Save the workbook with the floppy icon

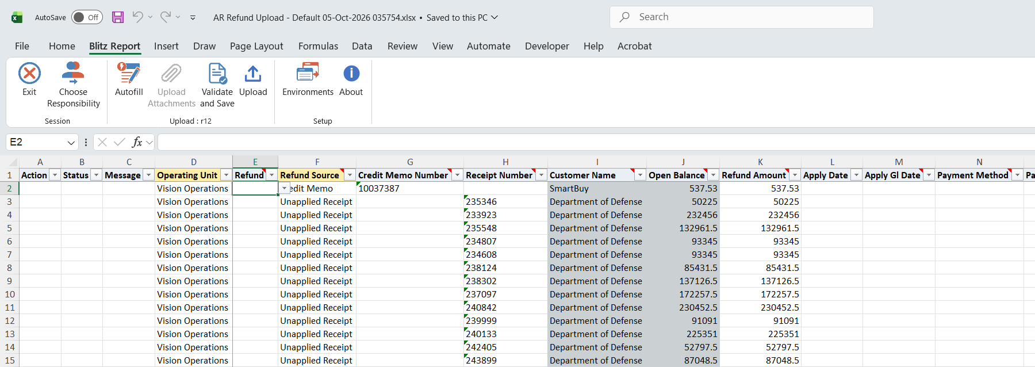[x=118, y=17]
